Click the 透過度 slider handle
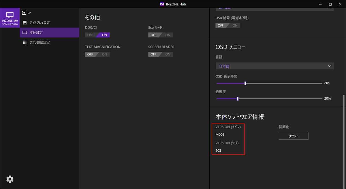This screenshot has width=346, height=189. pos(238,99)
